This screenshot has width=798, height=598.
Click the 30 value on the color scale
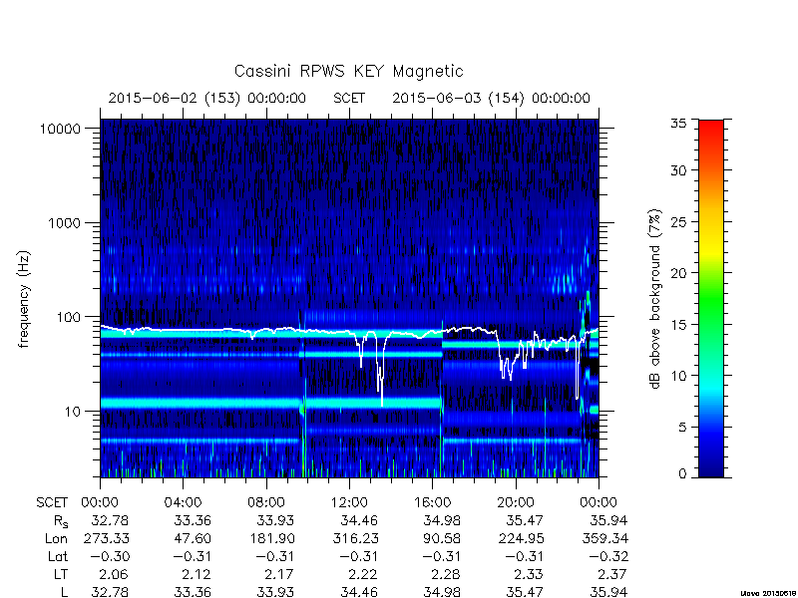[678, 170]
